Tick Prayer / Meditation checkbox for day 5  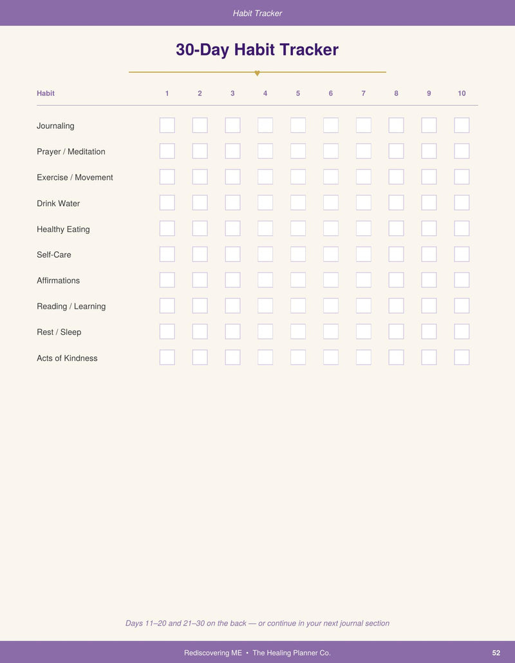(x=298, y=151)
